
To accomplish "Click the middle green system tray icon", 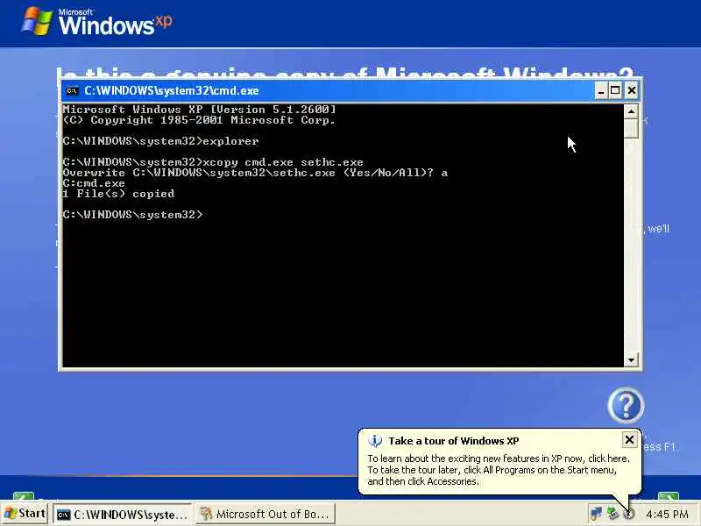I will 612,514.
